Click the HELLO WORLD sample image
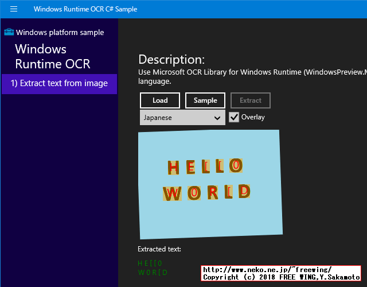The width and height of the screenshot is (367, 287). [210, 184]
